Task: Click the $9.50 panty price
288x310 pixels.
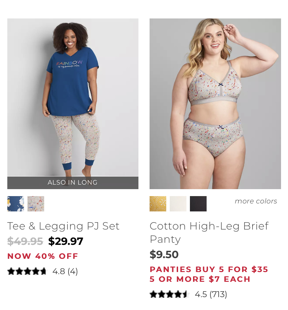Action: click(164, 255)
